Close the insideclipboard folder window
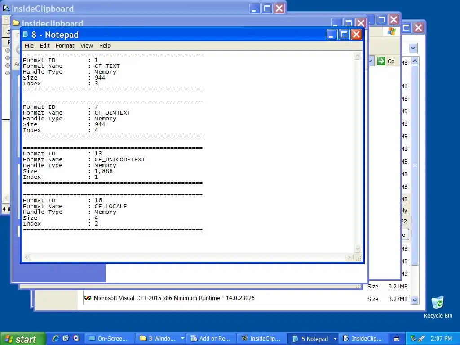This screenshot has width=460, height=345. point(361,23)
